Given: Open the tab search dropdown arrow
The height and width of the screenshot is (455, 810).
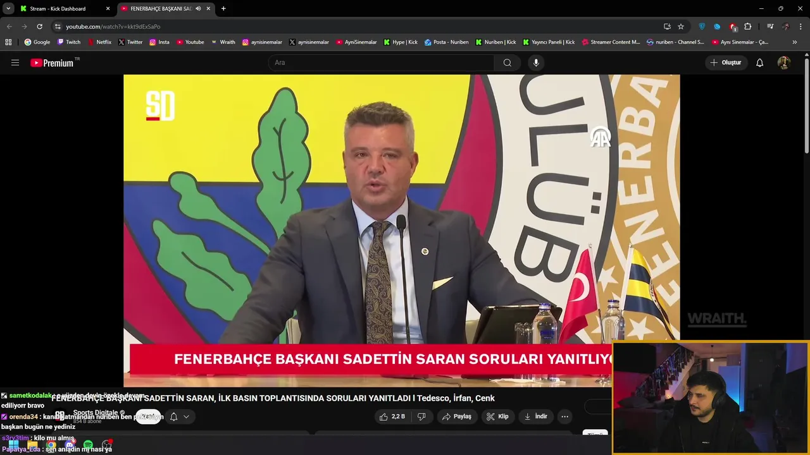Looking at the screenshot, I should 8,9.
